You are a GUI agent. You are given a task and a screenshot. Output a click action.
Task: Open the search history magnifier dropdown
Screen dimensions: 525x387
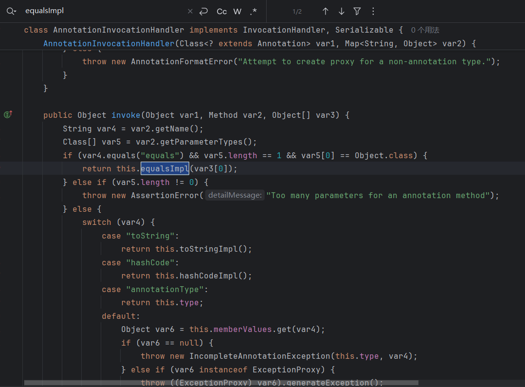pyautogui.click(x=12, y=11)
